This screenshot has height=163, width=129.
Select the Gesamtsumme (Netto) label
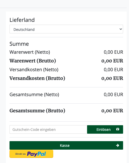click(34, 95)
